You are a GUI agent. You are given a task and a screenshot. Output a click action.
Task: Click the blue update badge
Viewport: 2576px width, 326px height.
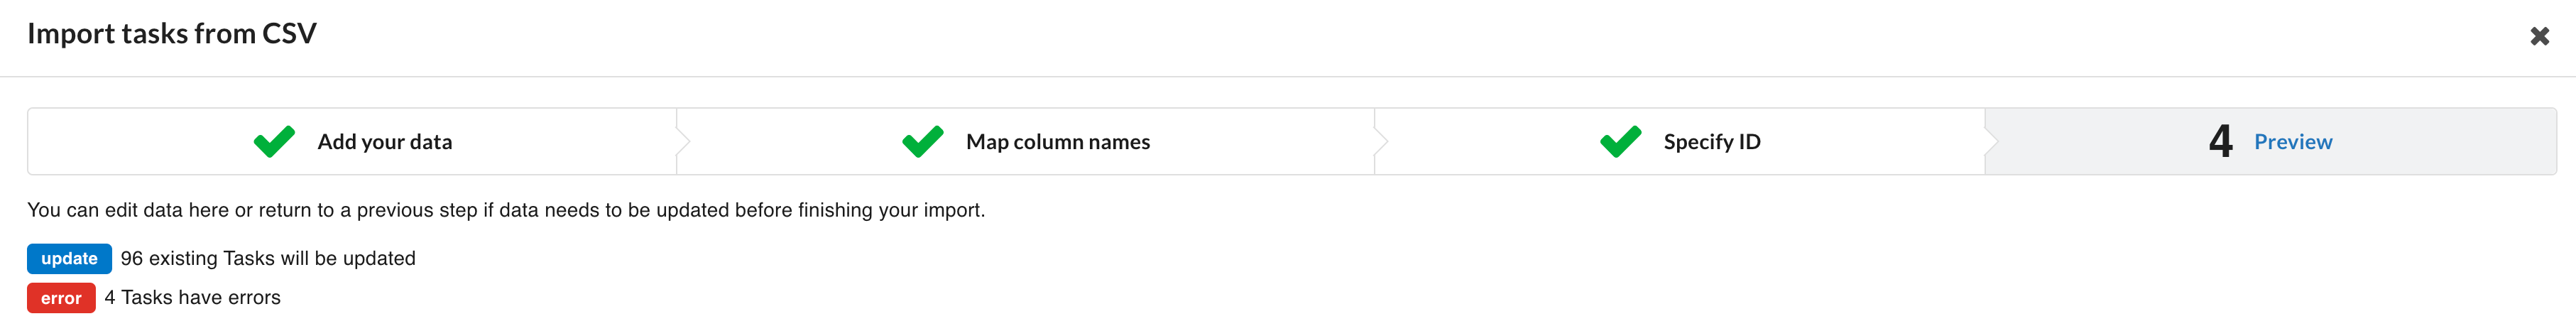[x=69, y=259]
